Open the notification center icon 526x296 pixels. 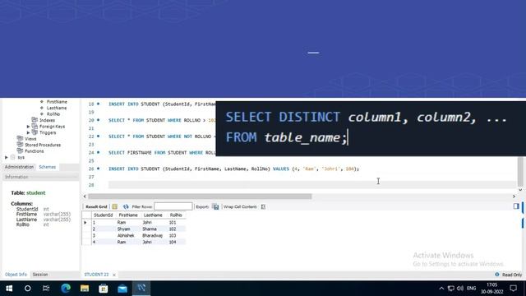[x=513, y=289]
